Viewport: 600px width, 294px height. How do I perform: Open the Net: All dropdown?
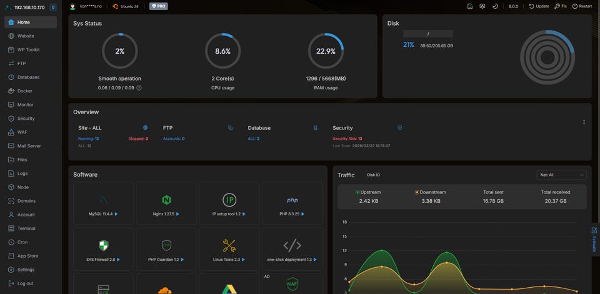tap(561, 175)
